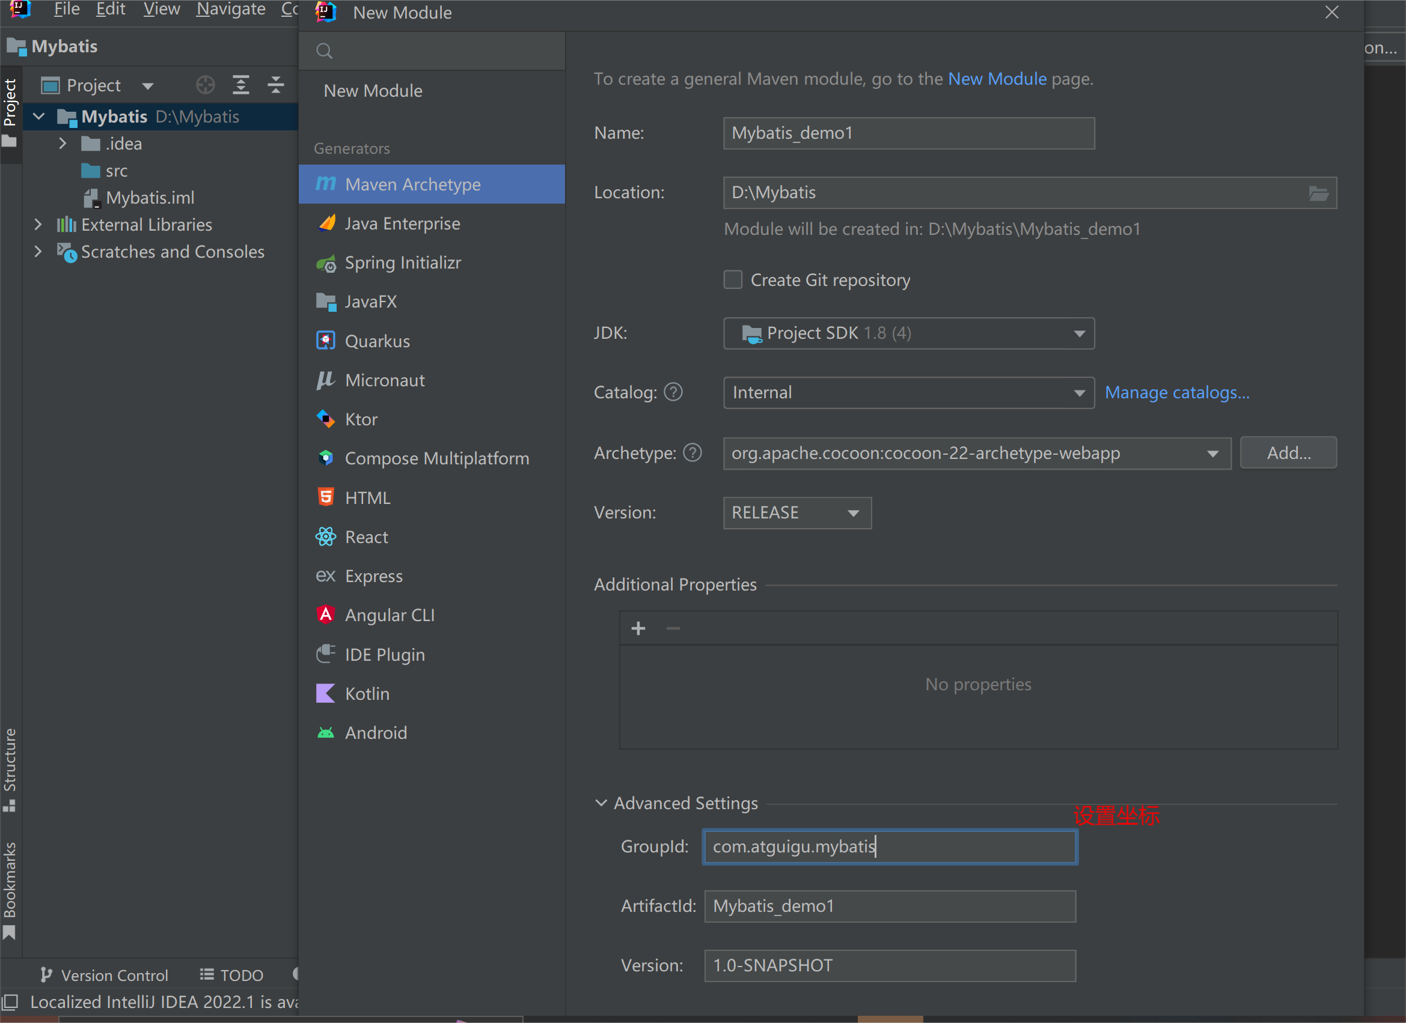
Task: Open the Version Control tab at bottom
Action: point(104,975)
